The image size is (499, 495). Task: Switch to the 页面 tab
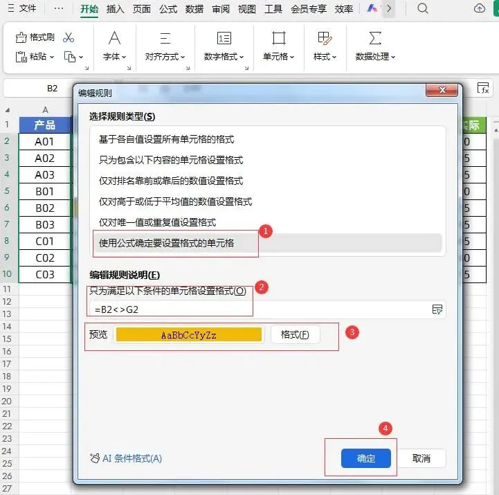(142, 9)
